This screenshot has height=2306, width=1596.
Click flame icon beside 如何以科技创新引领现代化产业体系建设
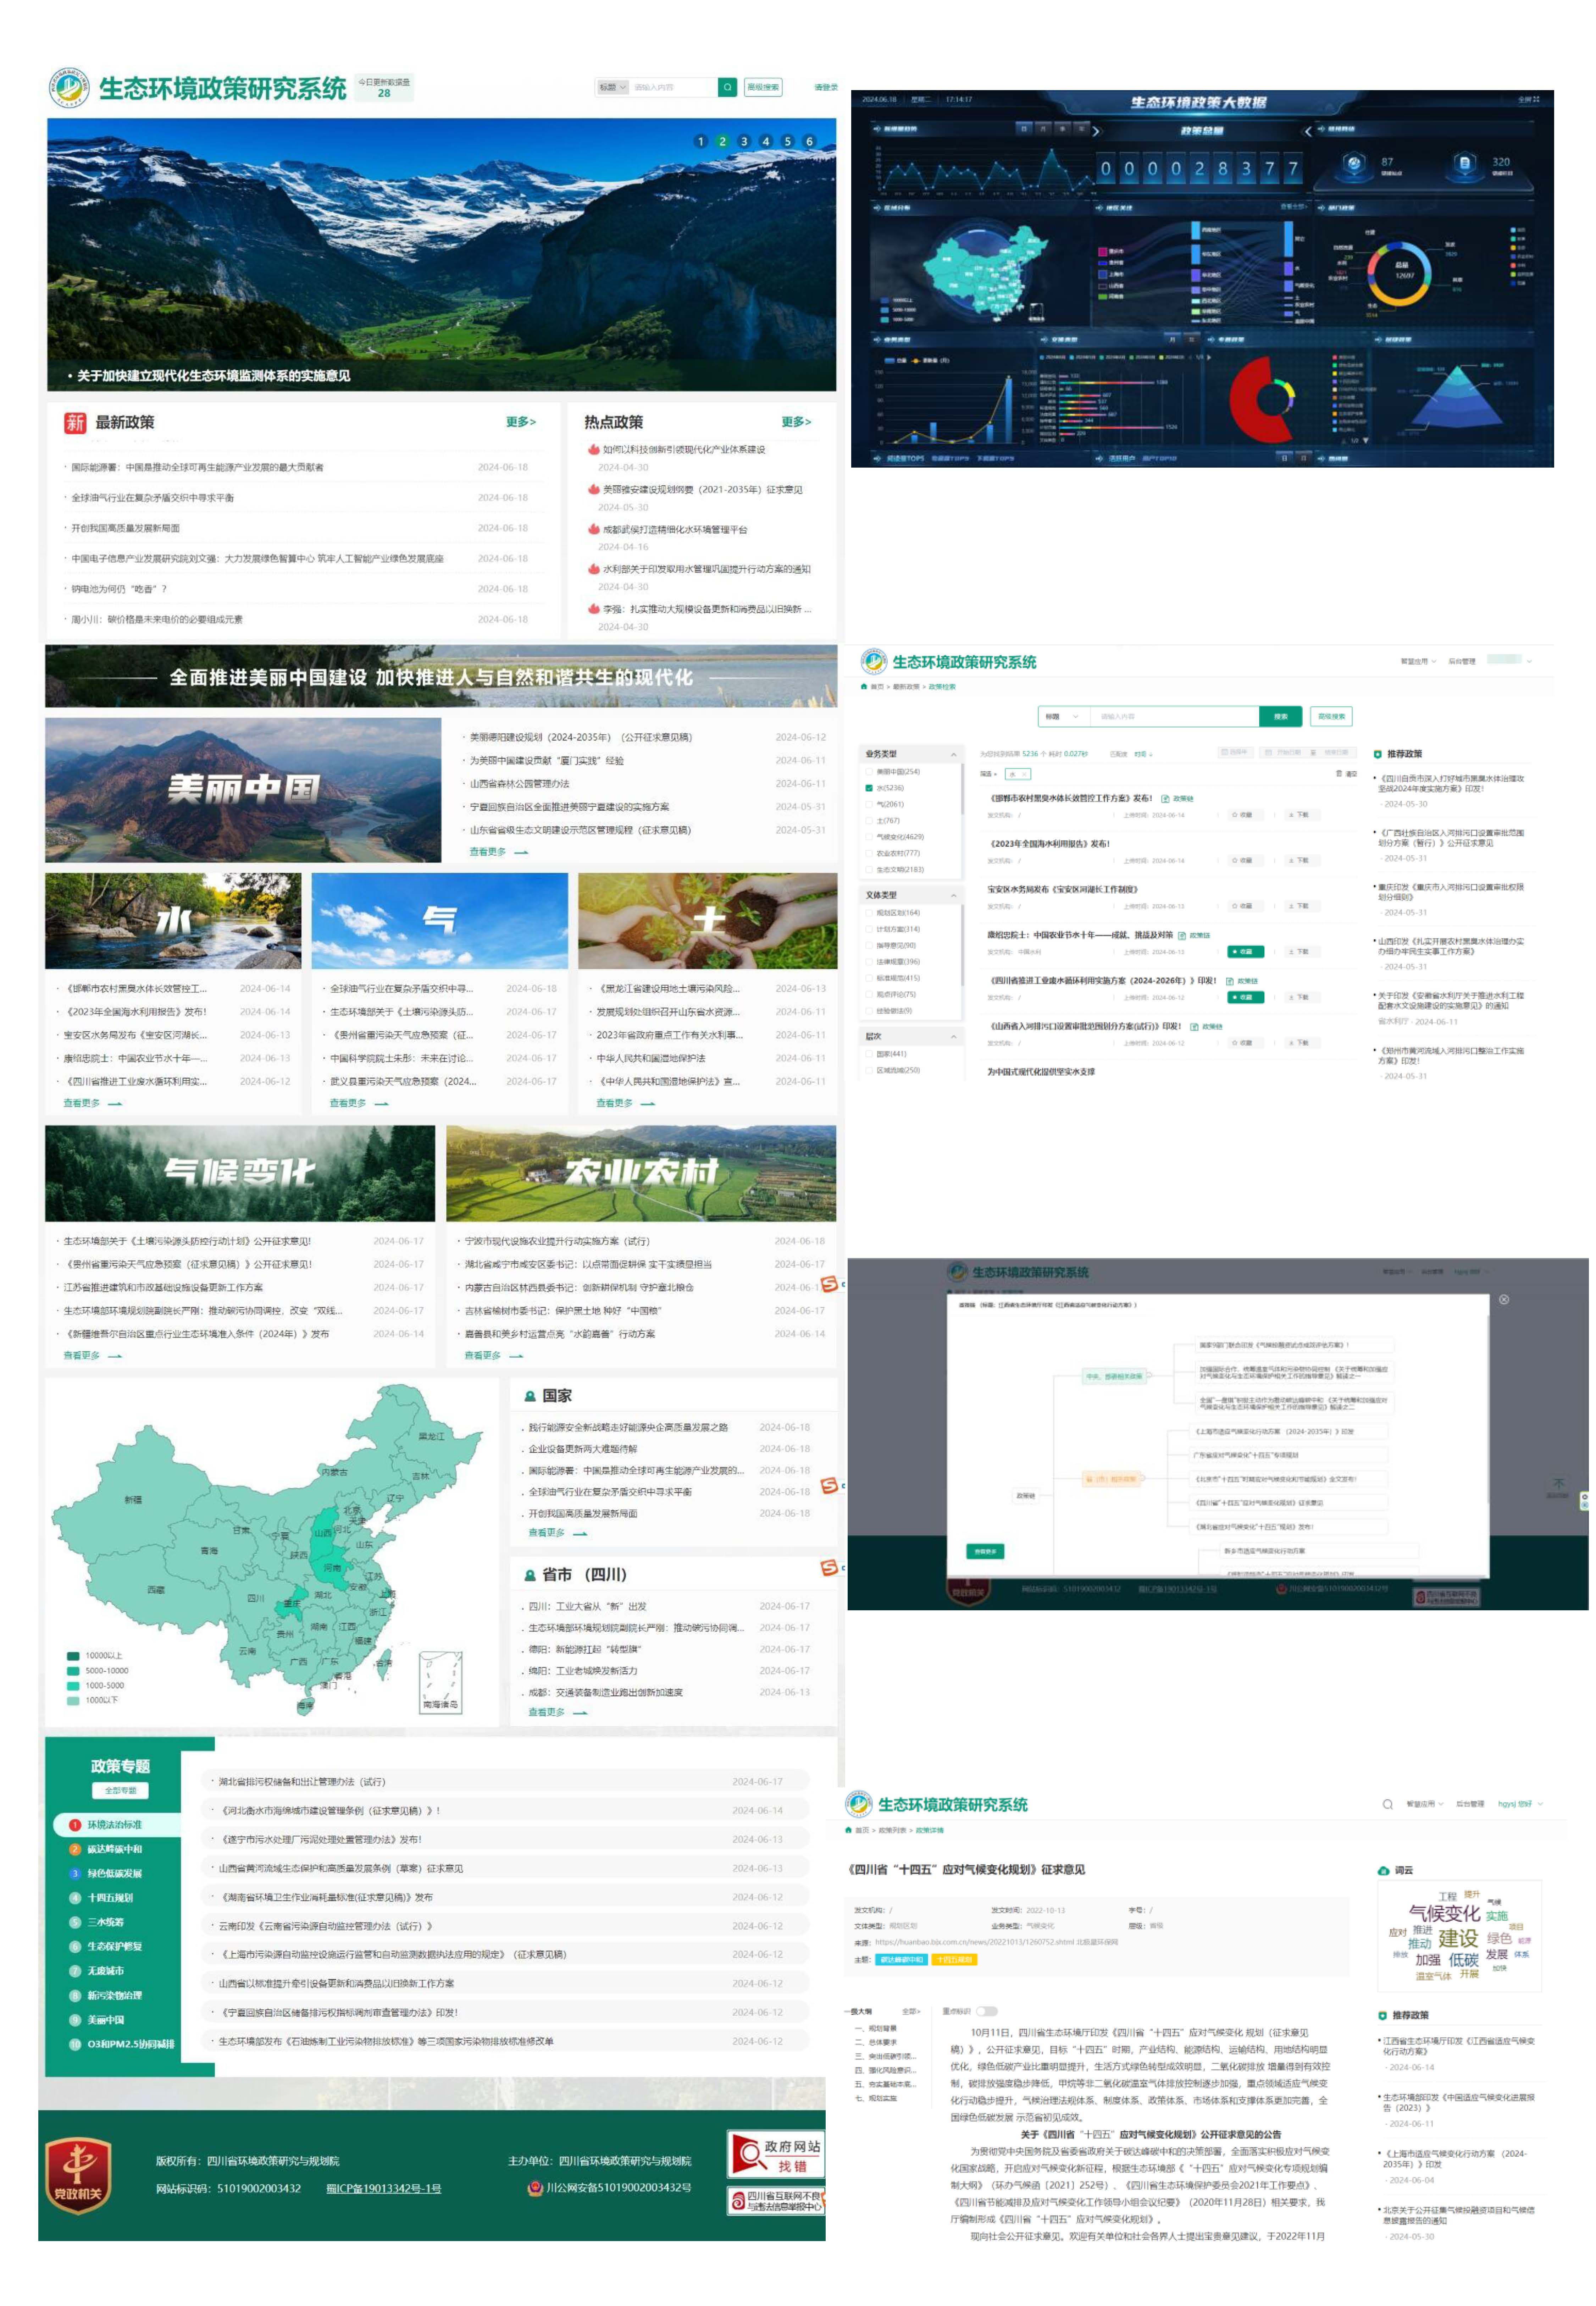point(594,449)
